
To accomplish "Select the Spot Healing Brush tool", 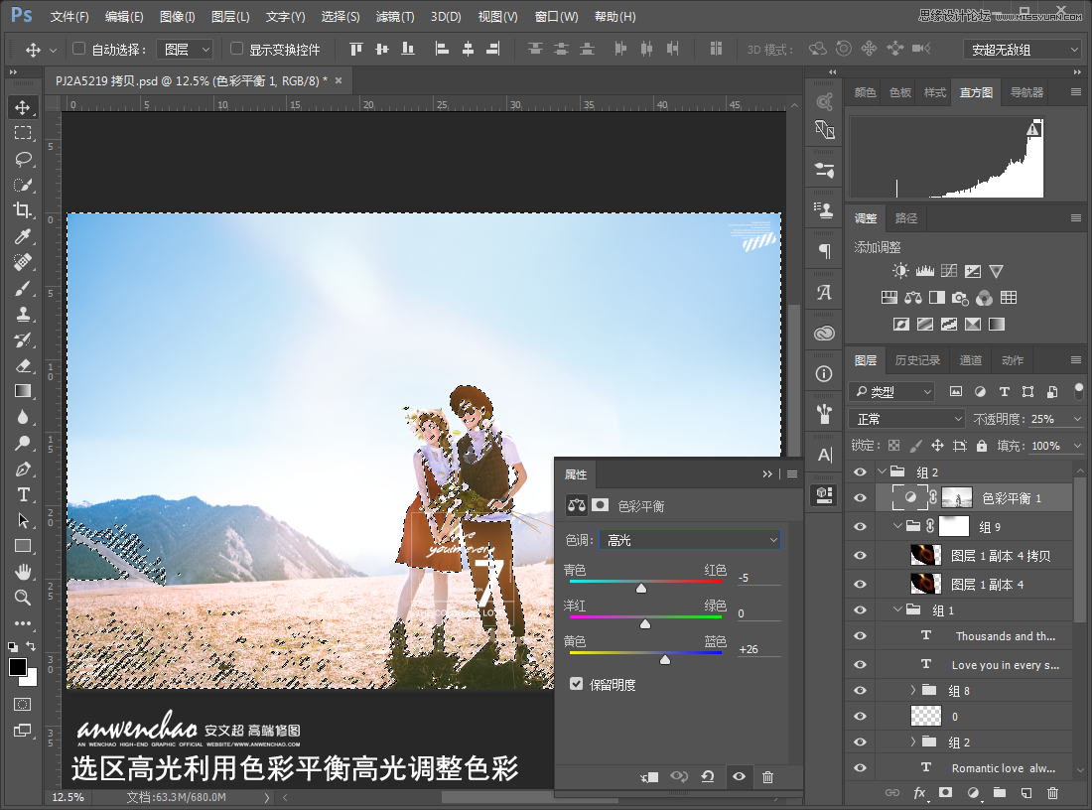I will coord(22,263).
